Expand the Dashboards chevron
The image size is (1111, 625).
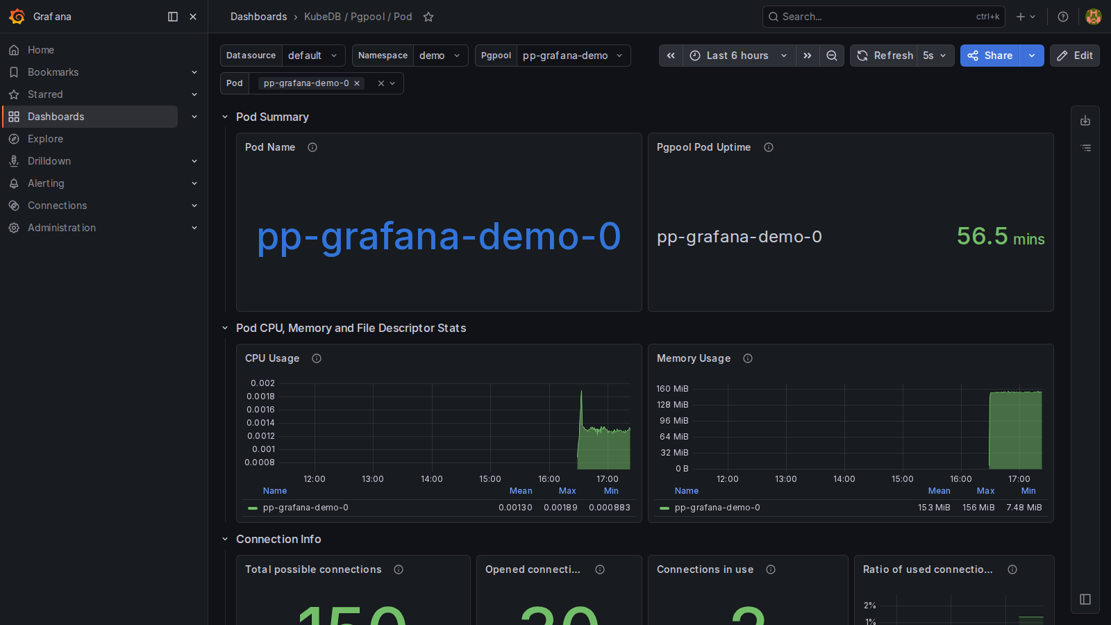194,117
